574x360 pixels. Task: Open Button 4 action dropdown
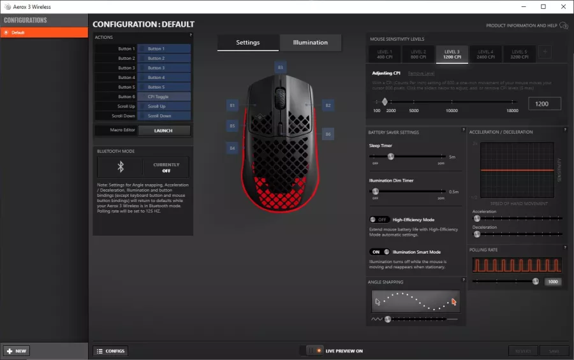pyautogui.click(x=164, y=78)
